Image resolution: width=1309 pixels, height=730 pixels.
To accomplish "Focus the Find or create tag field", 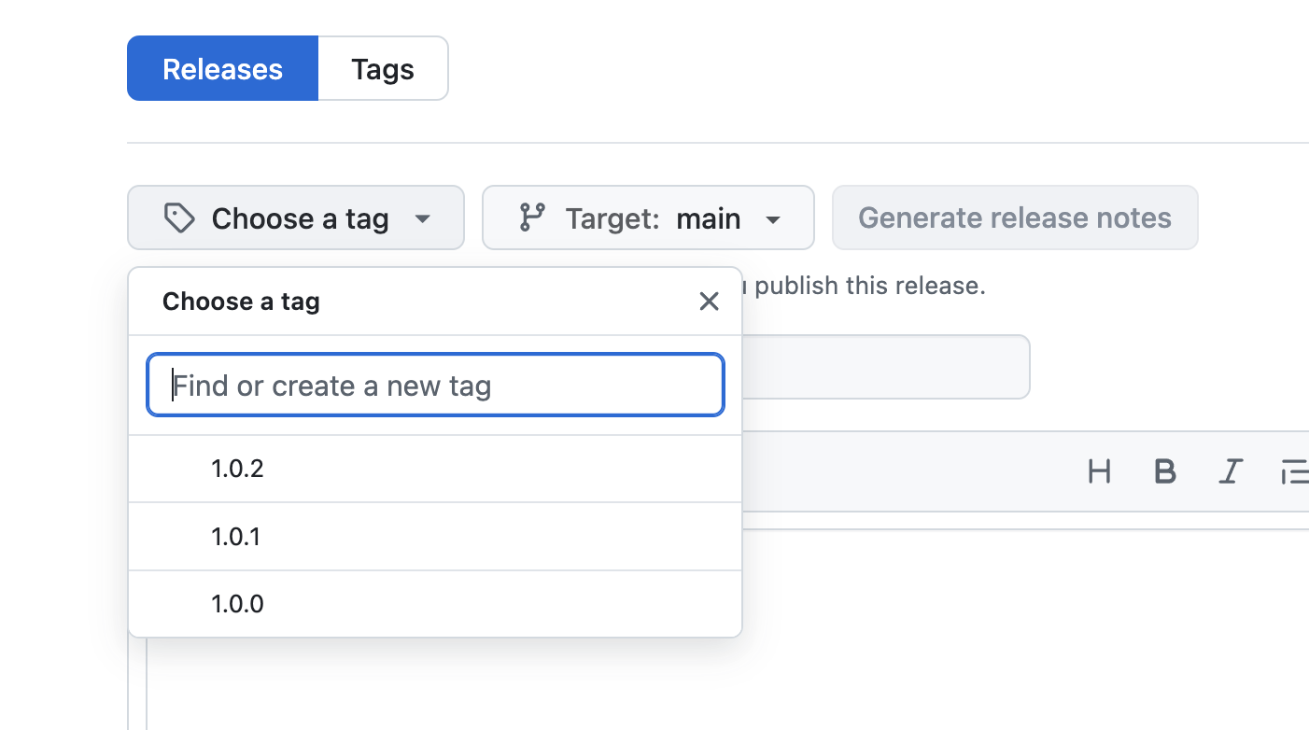I will 435,386.
